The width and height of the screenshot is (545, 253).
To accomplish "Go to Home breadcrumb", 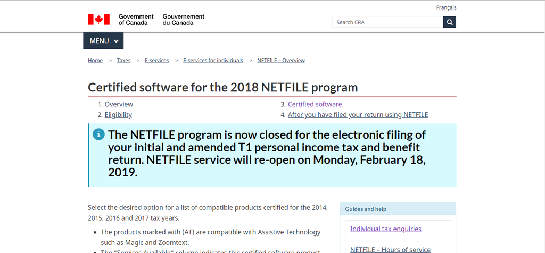I will [95, 61].
